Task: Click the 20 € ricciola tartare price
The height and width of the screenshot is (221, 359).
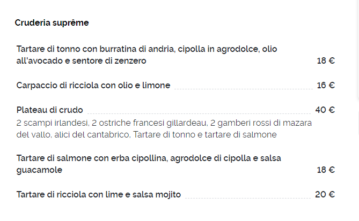Action: [x=325, y=195]
